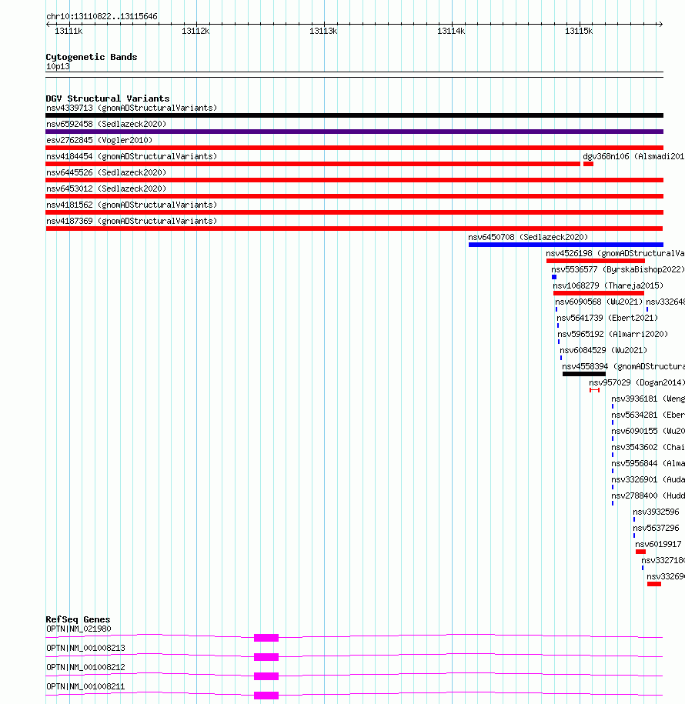Select nsv5536577 (ByrskaBishop2022) label

point(617,269)
